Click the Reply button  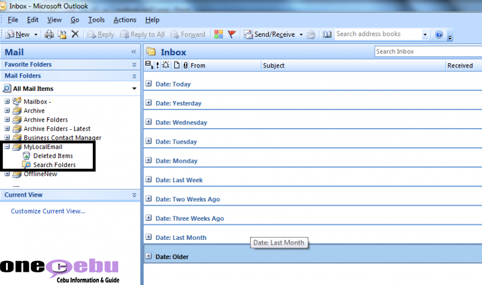101,34
